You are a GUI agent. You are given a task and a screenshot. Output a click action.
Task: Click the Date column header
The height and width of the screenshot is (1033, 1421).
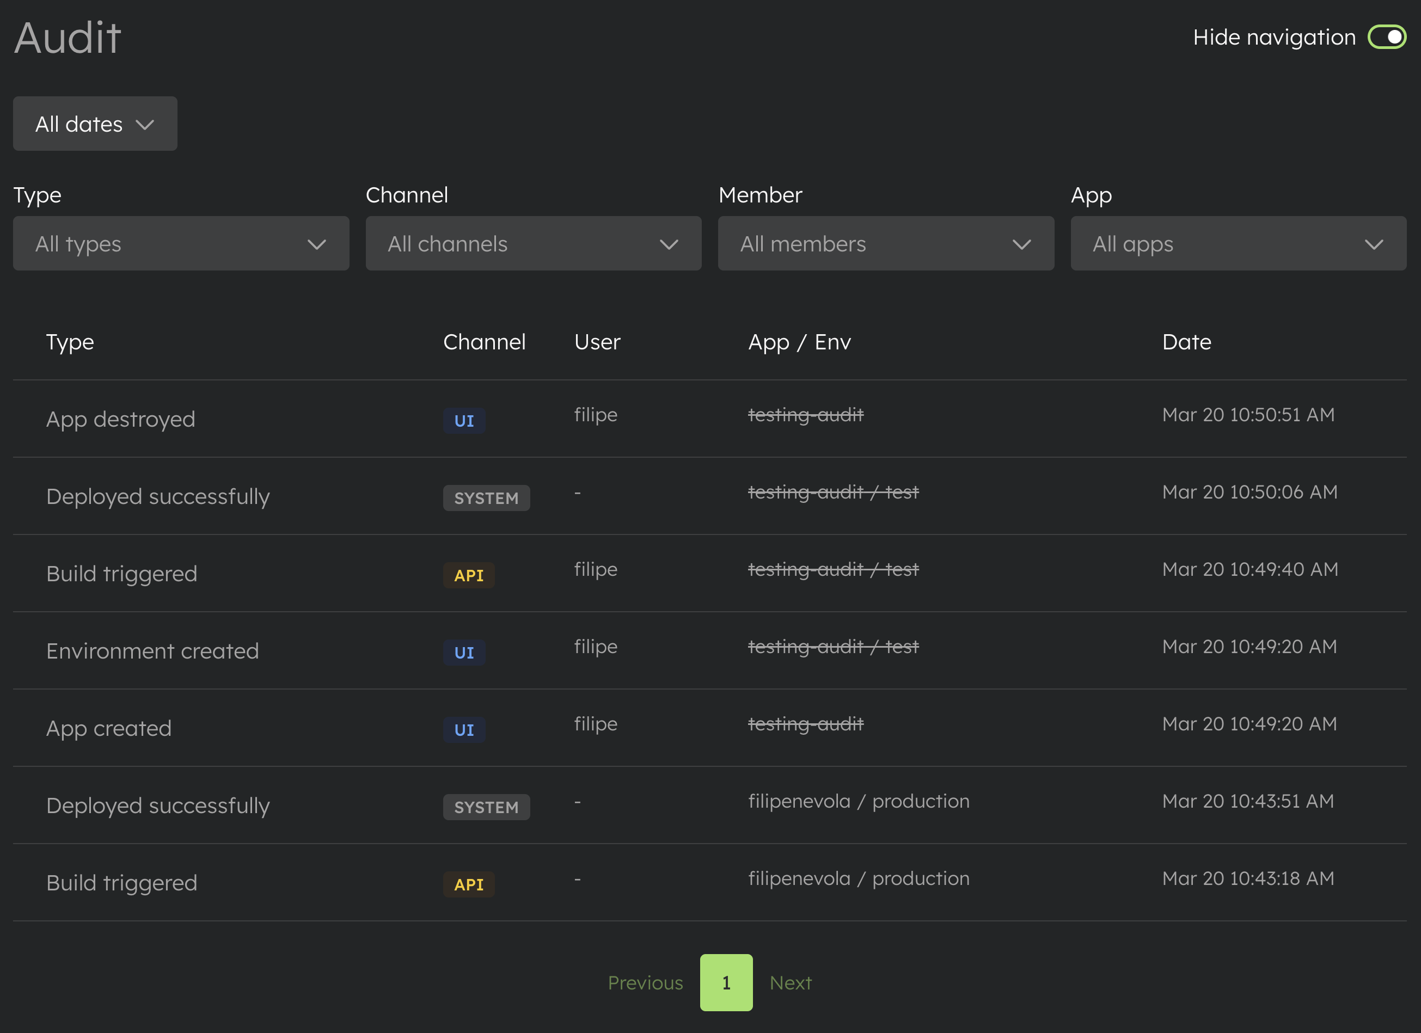pyautogui.click(x=1186, y=342)
